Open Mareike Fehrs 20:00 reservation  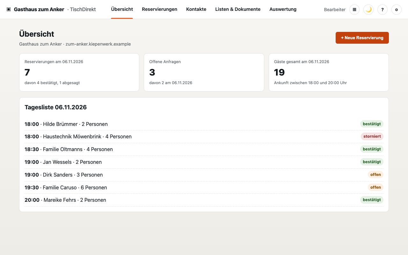click(x=204, y=200)
